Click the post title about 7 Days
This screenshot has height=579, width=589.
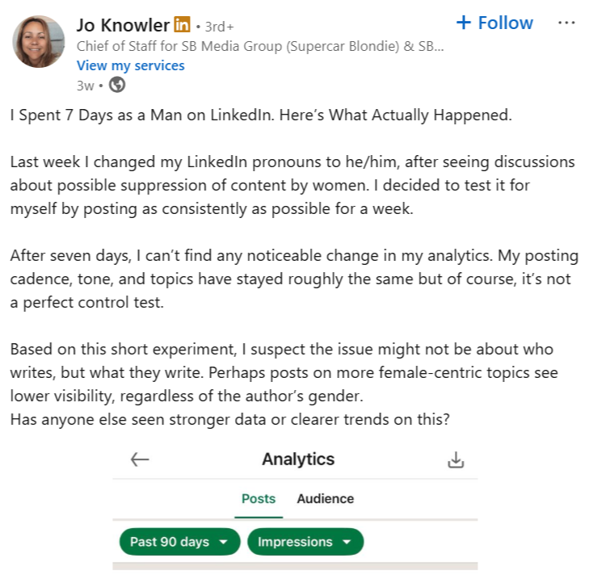coord(261,115)
